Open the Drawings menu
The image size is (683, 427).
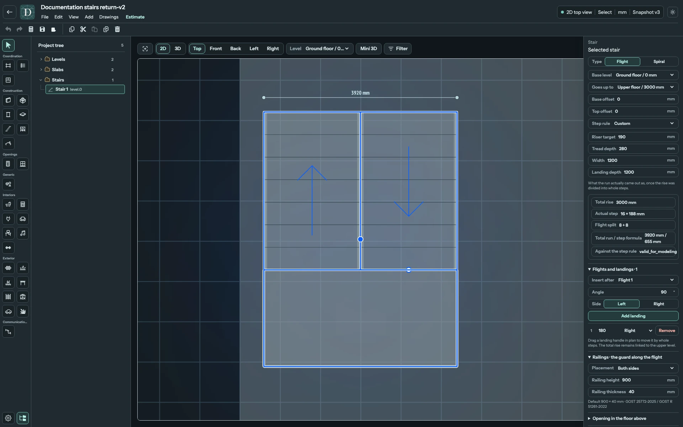point(109,17)
